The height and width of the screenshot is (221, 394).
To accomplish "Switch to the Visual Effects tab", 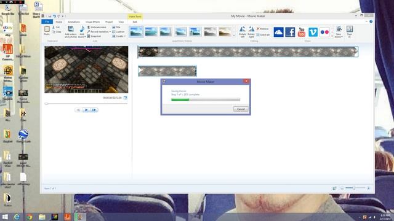I will tap(92, 22).
